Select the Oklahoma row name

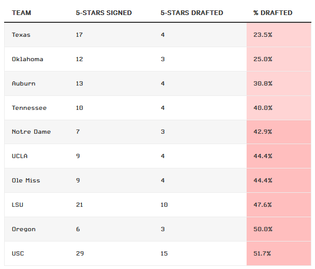click(x=27, y=59)
